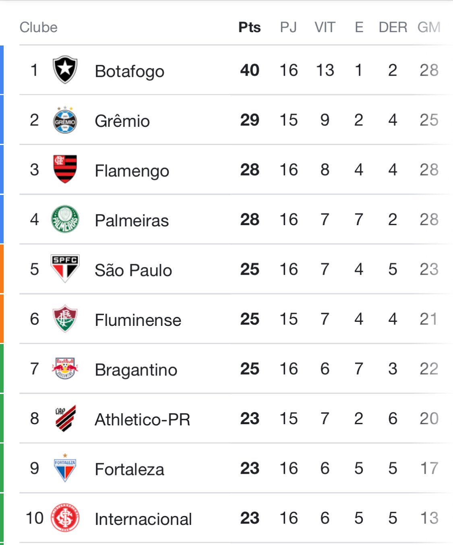Image resolution: width=453 pixels, height=545 pixels.
Task: Click the Palmeiras club crest
Action: pos(65,219)
